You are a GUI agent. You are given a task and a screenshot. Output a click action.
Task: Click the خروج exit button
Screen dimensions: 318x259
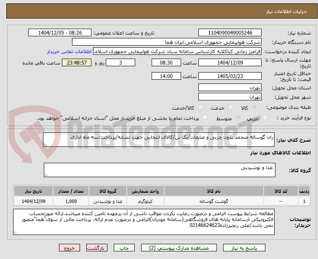[69, 248]
